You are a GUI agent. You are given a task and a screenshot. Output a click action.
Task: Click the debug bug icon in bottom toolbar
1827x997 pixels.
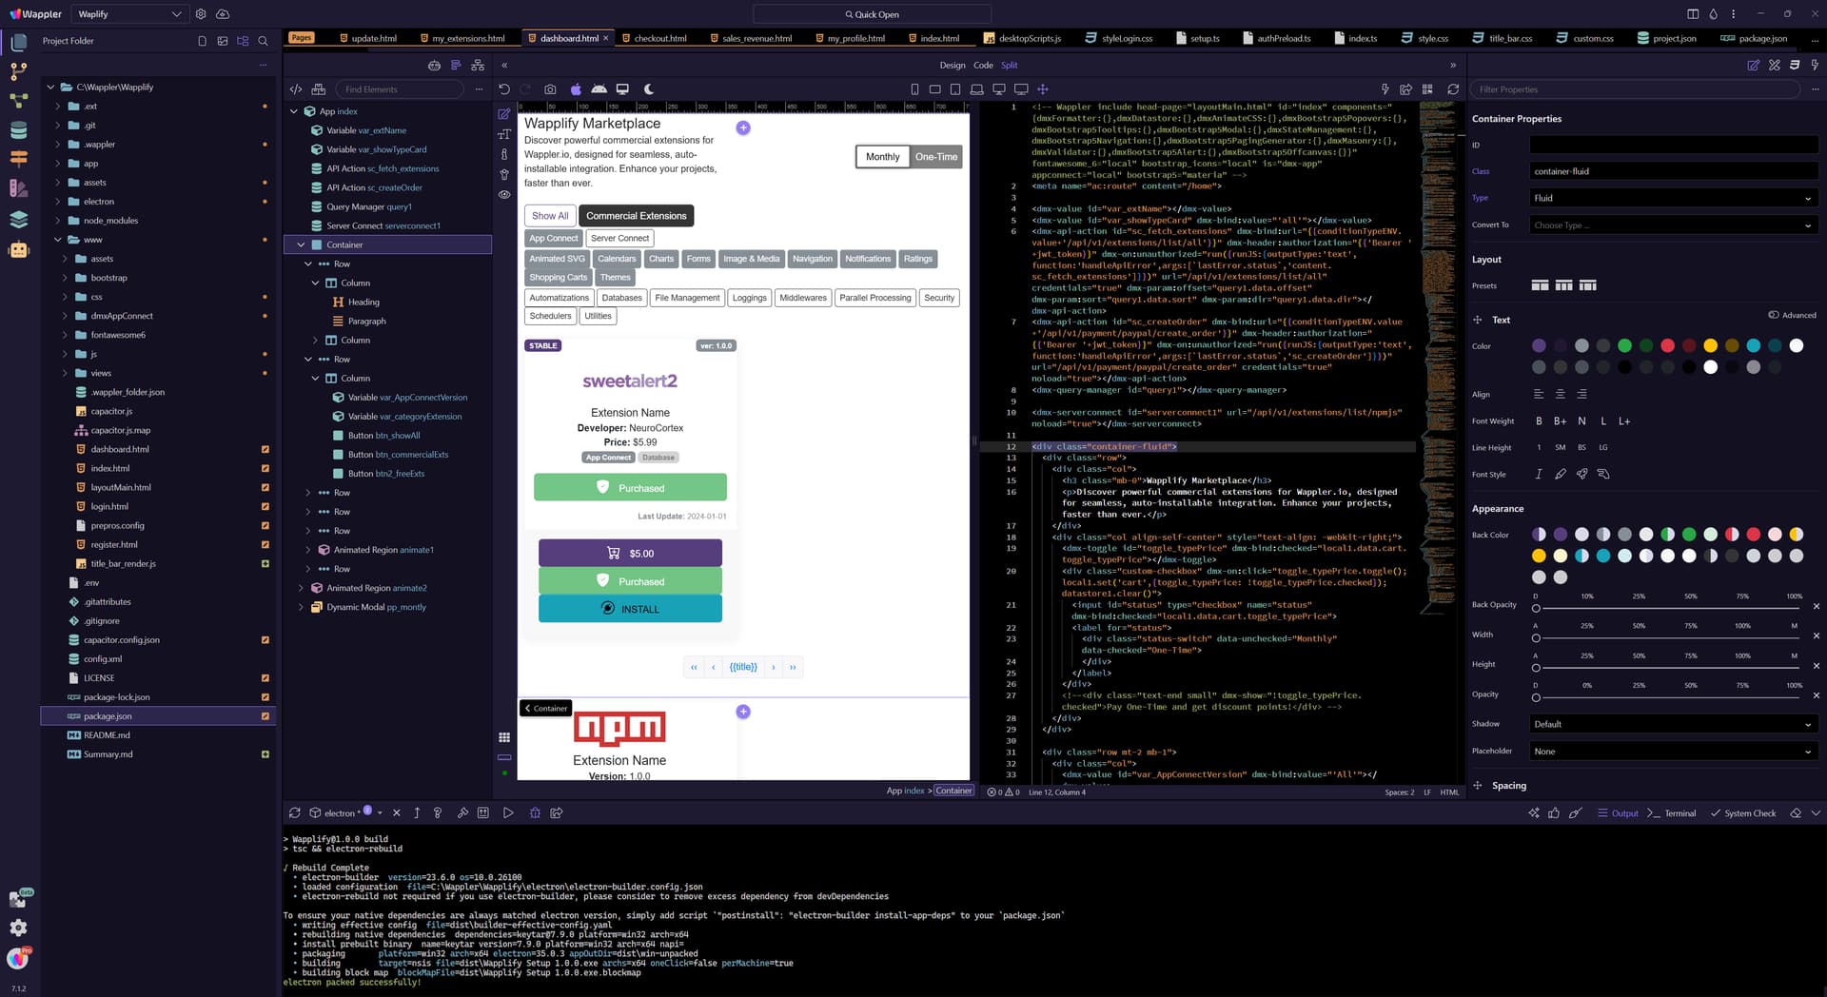pyautogui.click(x=535, y=813)
